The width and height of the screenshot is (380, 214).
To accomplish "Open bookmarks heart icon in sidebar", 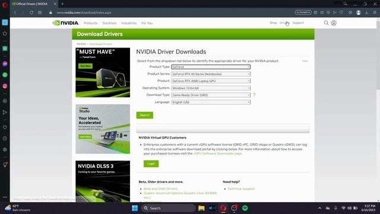I will [x=5, y=127].
